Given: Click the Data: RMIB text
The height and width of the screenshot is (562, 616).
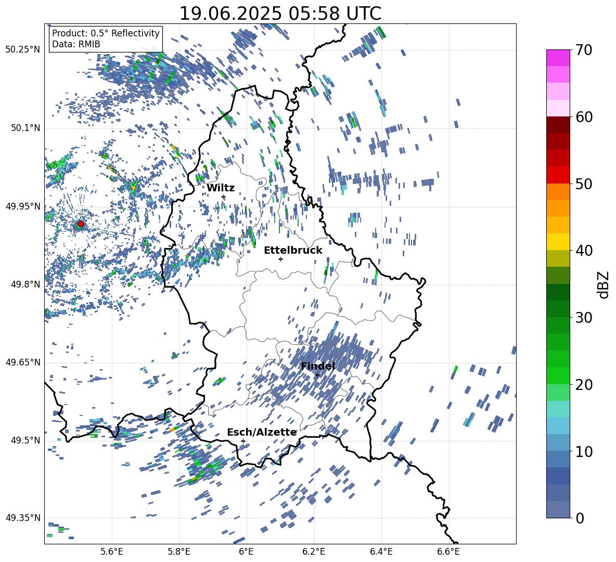Looking at the screenshot, I should (76, 44).
